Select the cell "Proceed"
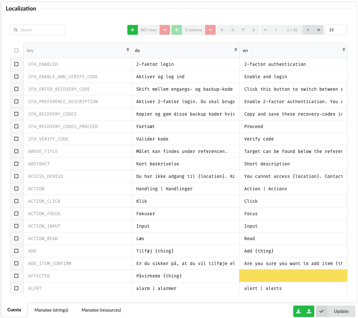The width and height of the screenshot is (358, 318). pos(293,126)
